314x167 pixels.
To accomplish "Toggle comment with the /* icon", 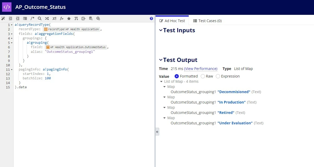I will click(32, 18).
